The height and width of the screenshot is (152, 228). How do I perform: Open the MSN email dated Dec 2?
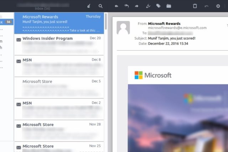59,109
